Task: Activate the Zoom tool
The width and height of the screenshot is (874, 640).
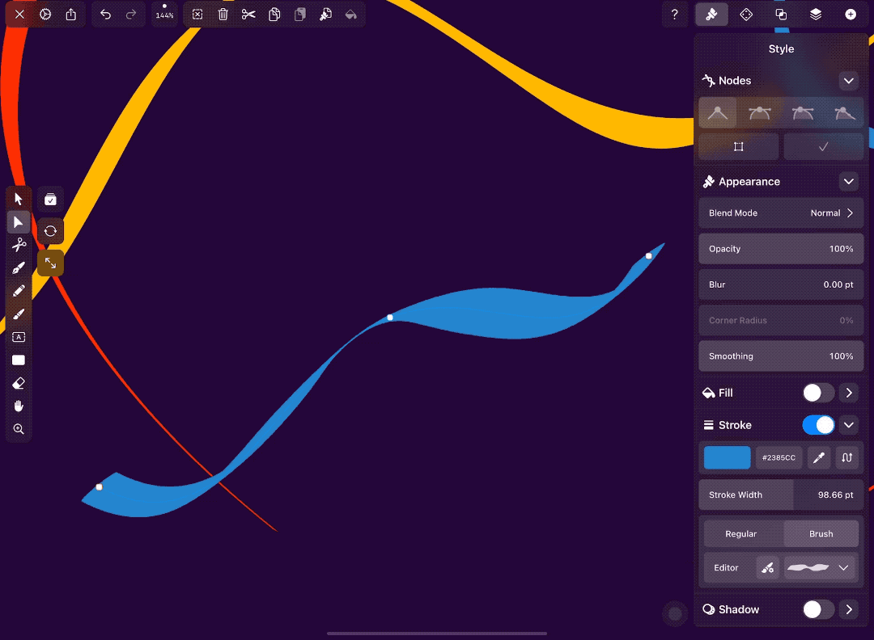Action: coord(18,429)
